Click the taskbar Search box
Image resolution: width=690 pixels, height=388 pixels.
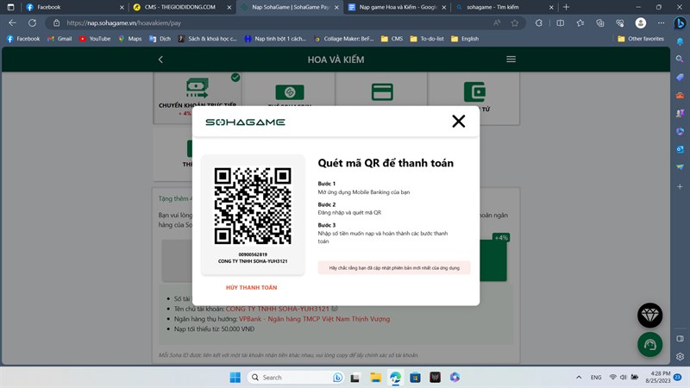click(296, 378)
